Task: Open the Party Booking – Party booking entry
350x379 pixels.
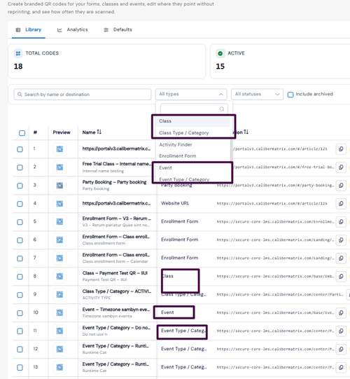Action: click(x=114, y=182)
